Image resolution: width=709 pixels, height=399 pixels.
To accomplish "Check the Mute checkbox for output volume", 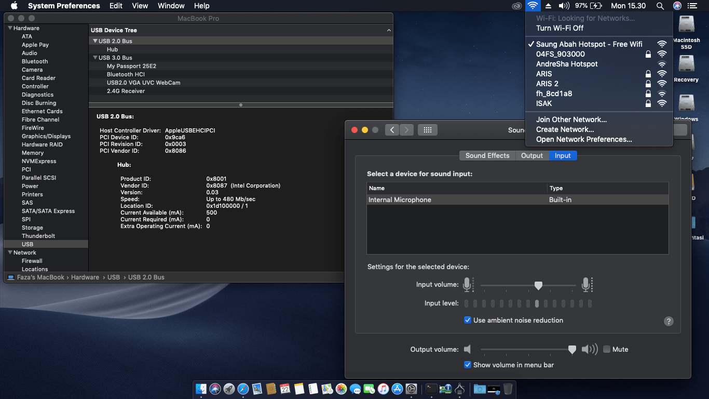I will [x=607, y=349].
